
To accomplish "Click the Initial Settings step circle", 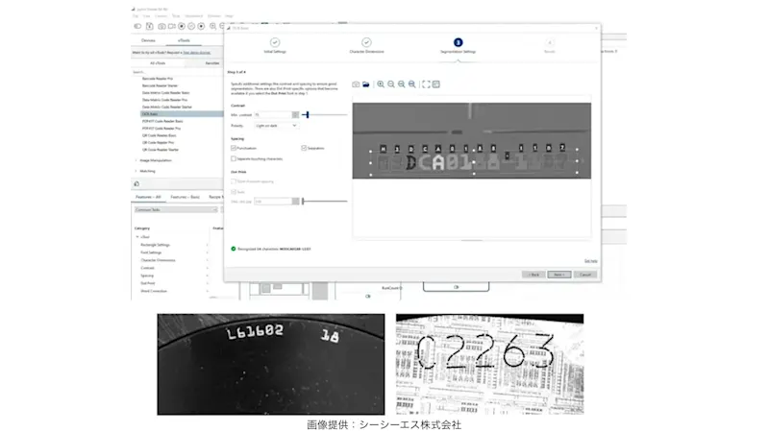I will click(275, 42).
